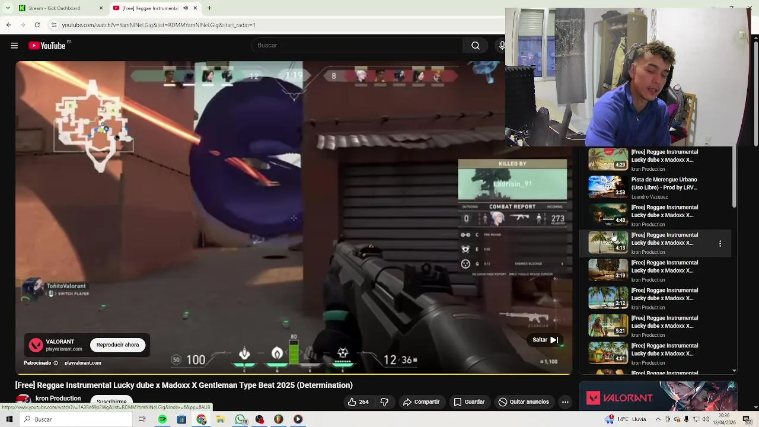This screenshot has width=759, height=427.
Task: Go to the YouTube home logo
Action: click(x=47, y=46)
